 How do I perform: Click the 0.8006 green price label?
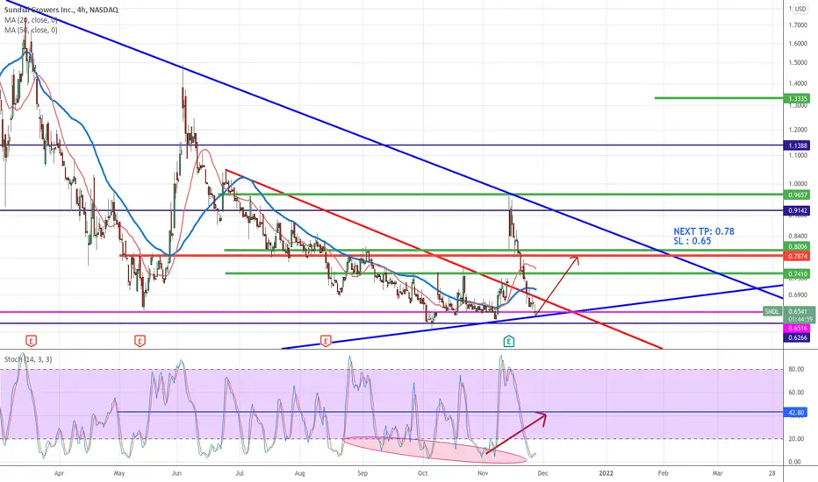click(x=797, y=246)
